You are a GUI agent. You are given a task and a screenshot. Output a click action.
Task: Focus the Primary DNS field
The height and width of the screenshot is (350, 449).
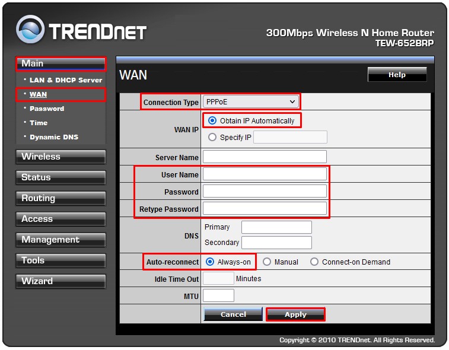276,227
